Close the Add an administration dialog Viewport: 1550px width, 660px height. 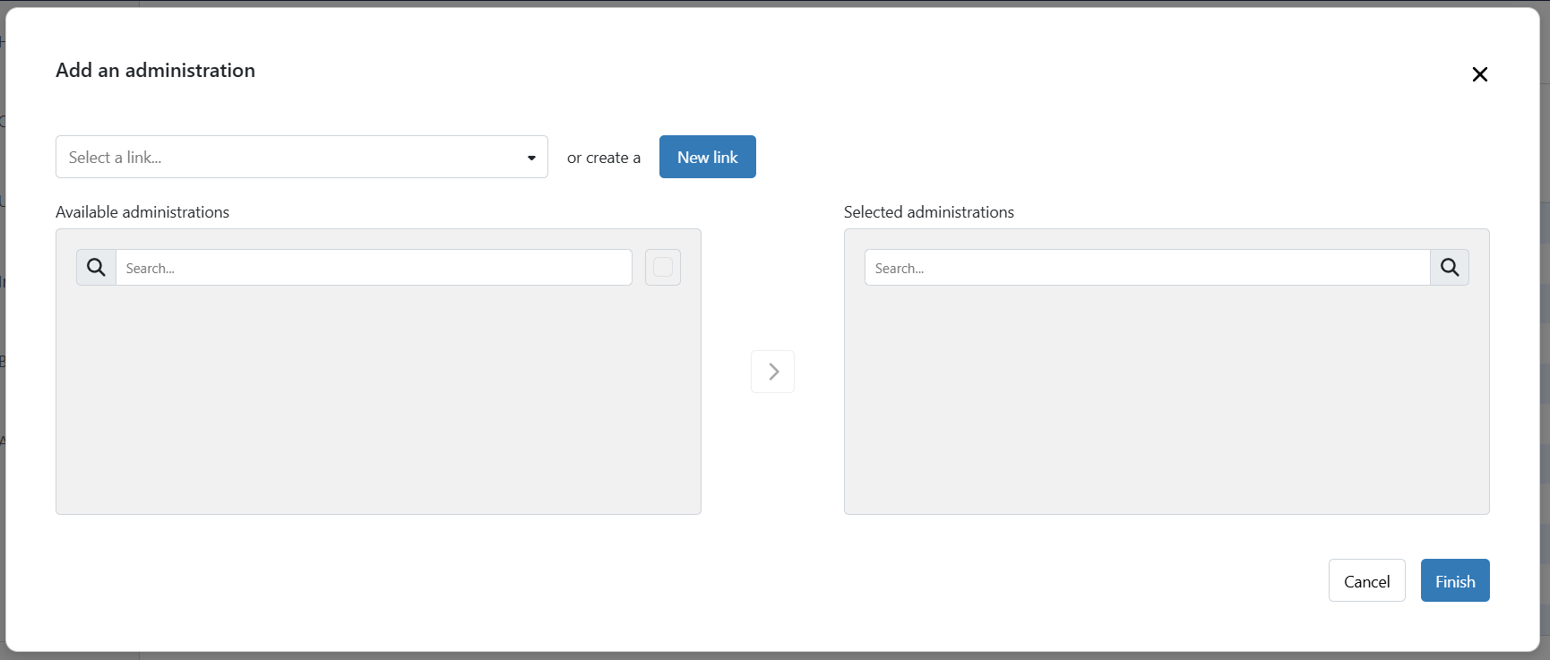click(1479, 74)
